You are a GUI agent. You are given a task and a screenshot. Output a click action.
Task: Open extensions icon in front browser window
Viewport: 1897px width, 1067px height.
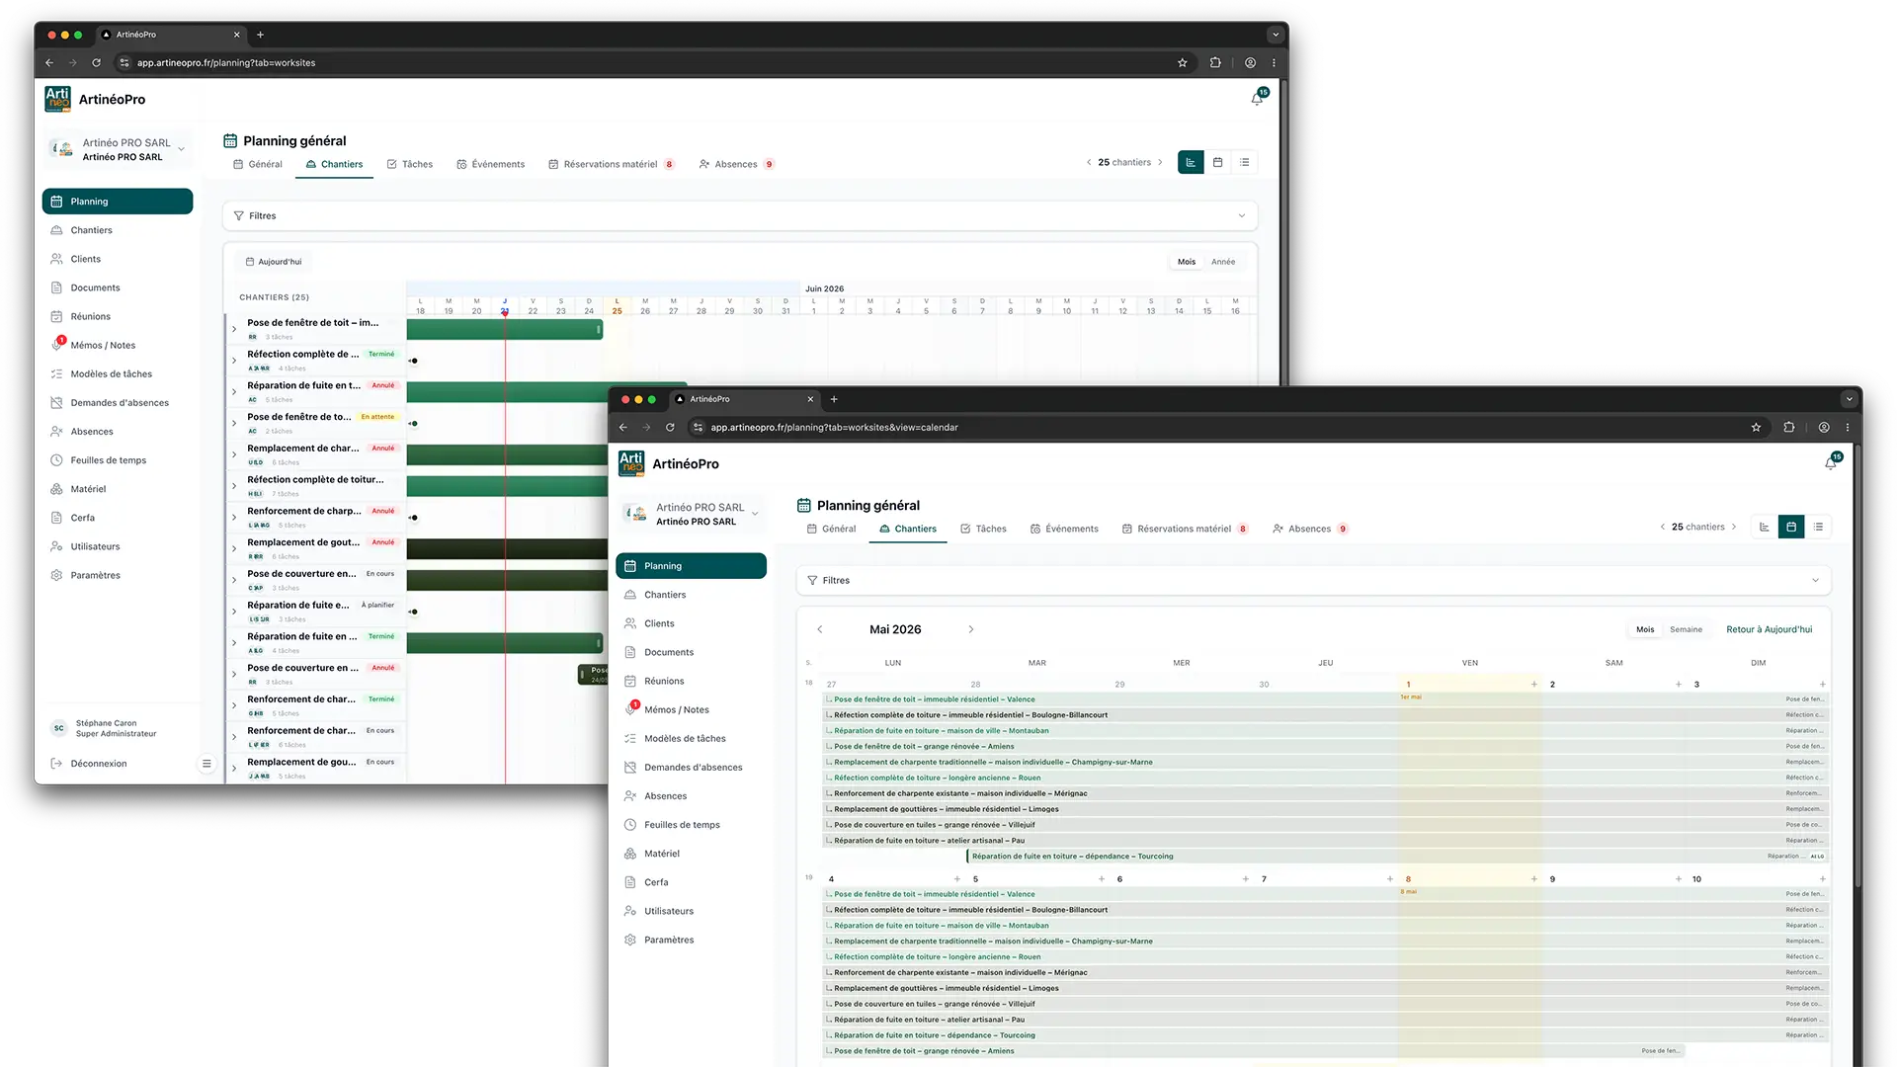point(1789,428)
